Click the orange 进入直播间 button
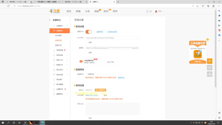This screenshot has width=222, height=125. (100, 90)
